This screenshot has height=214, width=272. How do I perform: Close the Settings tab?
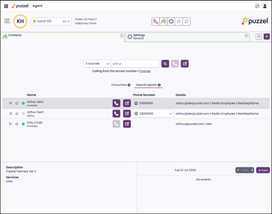[x=246, y=36]
